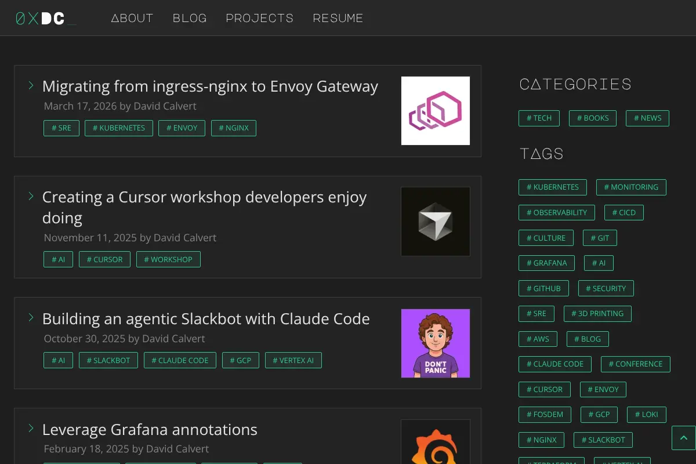Click the 0XDC site logo

pos(45,19)
